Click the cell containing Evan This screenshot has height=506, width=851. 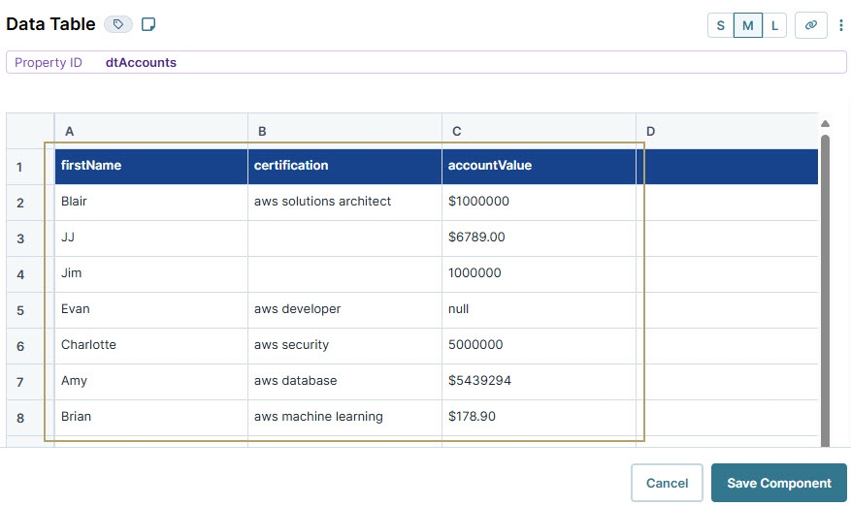tap(150, 309)
